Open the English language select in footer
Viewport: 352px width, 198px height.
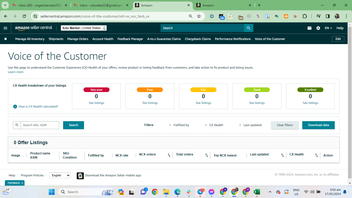(60, 175)
